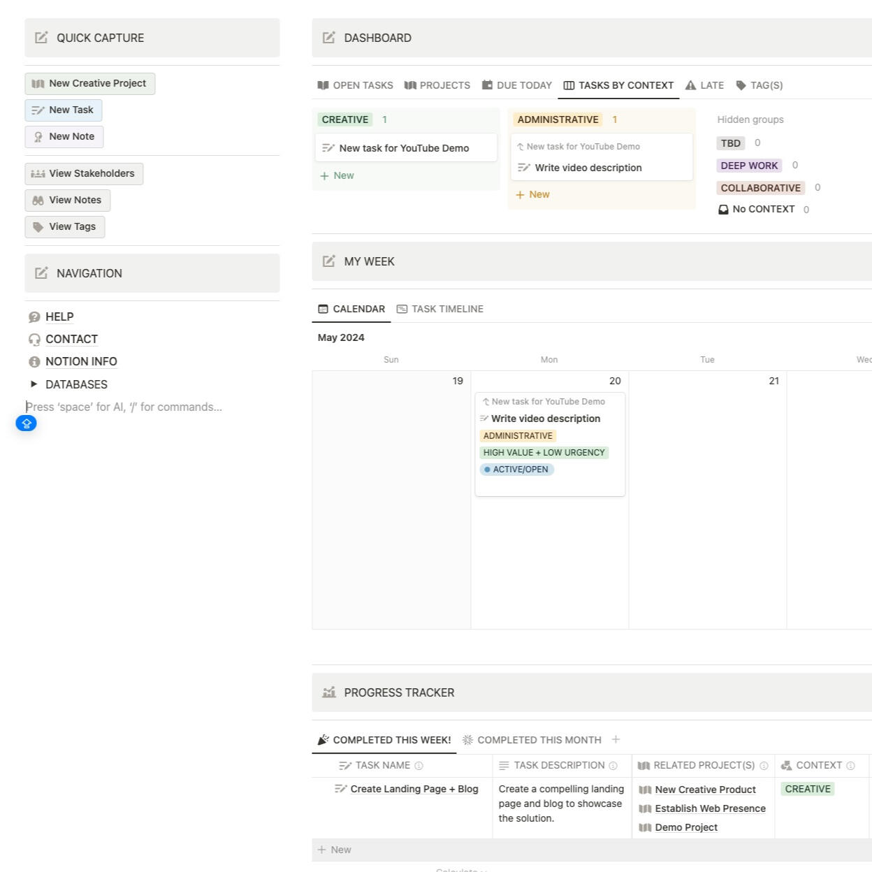Click the empty block reading Press space for AI
872x872 pixels.
click(x=124, y=406)
